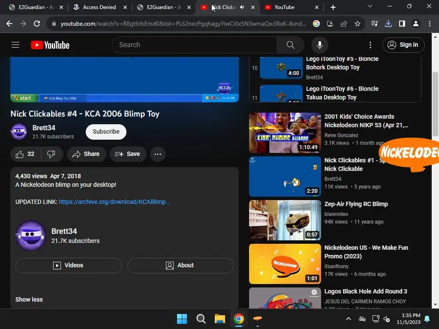Screen dimensions: 439x329
Task: Search with your voice microphone button
Action: 319,45
